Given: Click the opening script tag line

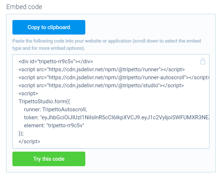Looking at the screenshot, I should click(x=28, y=93).
